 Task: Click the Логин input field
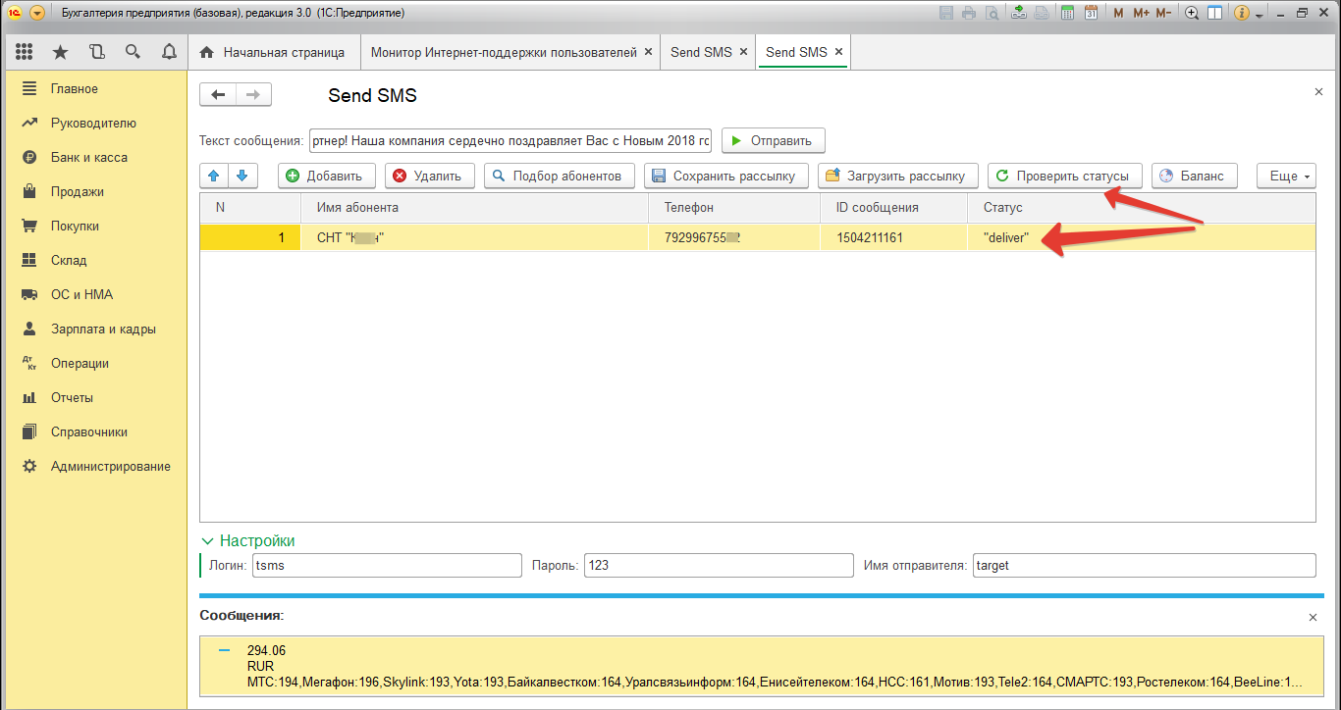point(387,566)
